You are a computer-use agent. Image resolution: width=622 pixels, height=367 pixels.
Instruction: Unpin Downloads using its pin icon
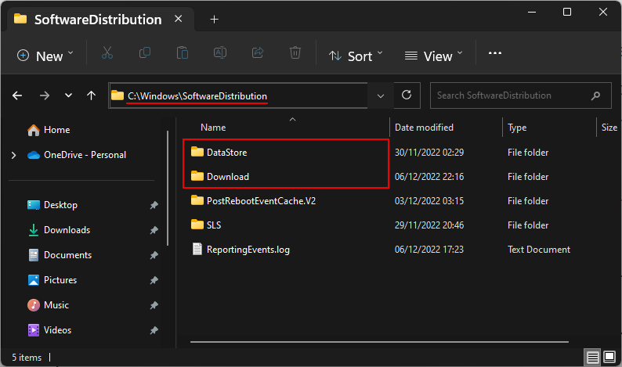pyautogui.click(x=154, y=230)
